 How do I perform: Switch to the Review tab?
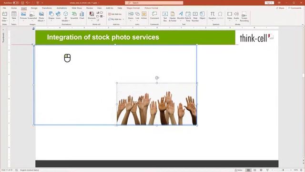(90, 8)
